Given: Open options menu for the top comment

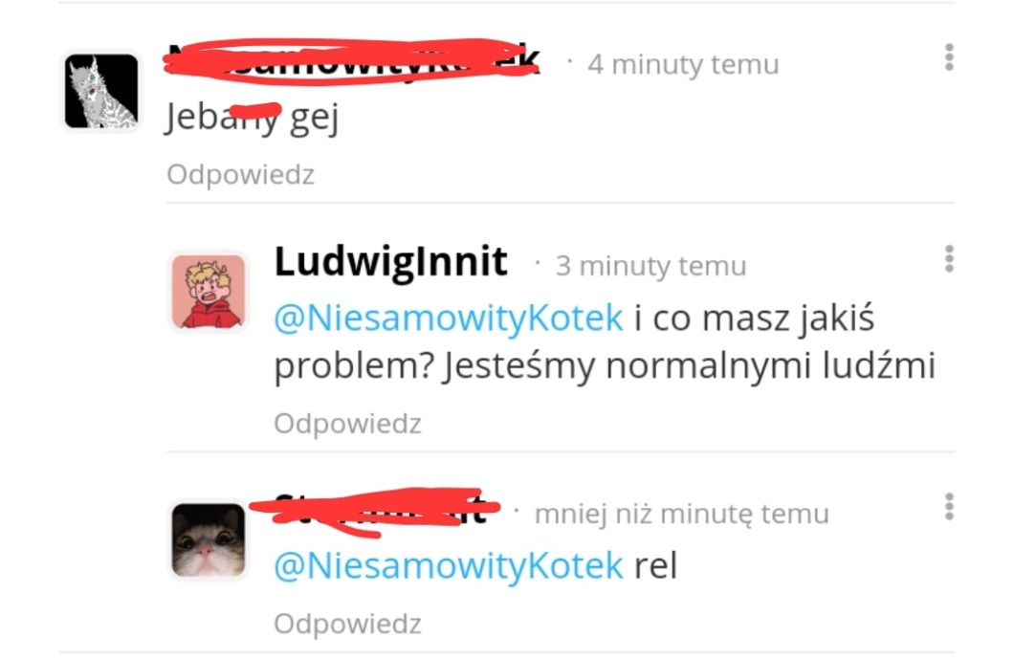Looking at the screenshot, I should click(x=949, y=57).
